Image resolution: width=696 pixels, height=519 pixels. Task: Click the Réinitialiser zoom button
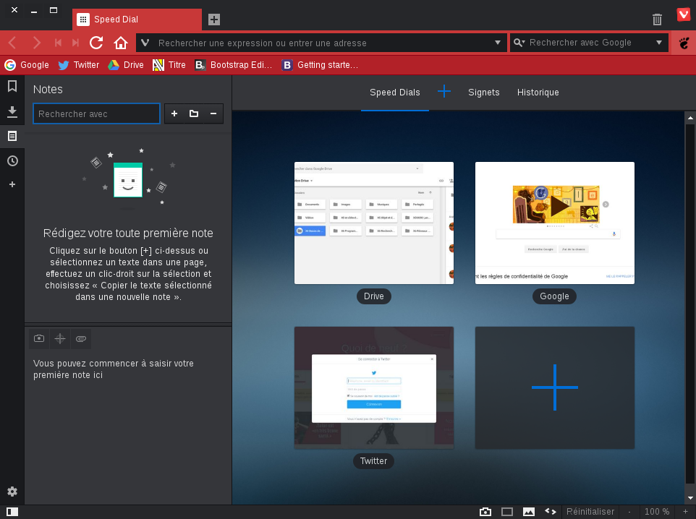(590, 512)
